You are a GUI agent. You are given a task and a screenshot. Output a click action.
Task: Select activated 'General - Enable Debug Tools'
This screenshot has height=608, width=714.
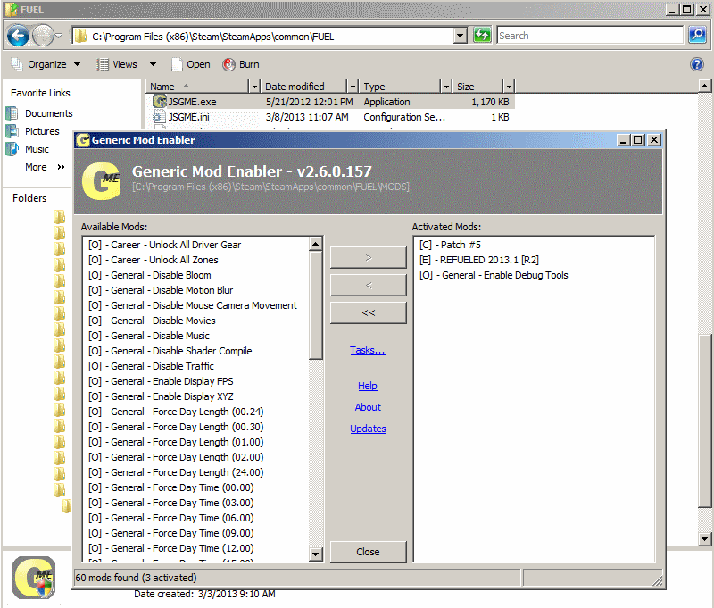point(494,275)
